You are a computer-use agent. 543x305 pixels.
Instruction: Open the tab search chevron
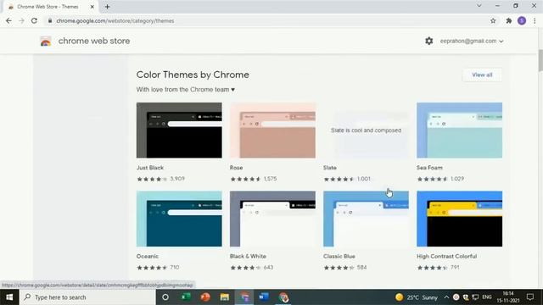(x=479, y=6)
